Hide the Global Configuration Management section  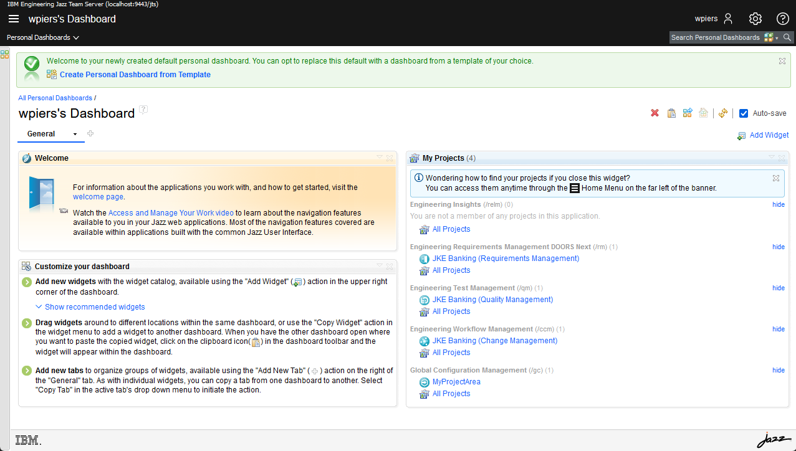[x=779, y=370]
